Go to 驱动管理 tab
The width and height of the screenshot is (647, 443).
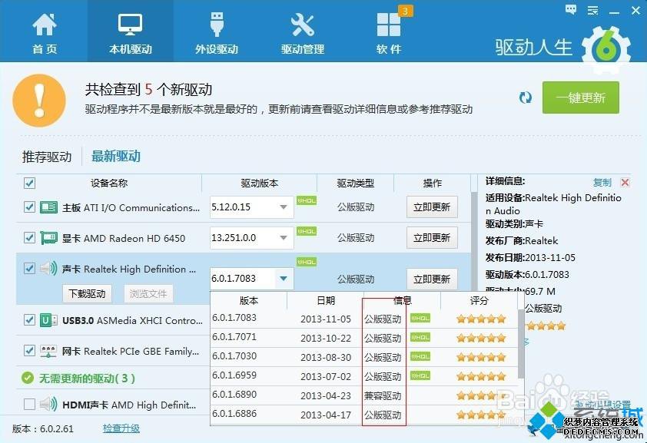(303, 33)
